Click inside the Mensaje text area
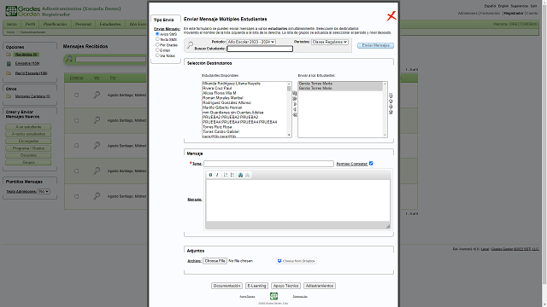 tap(297, 200)
